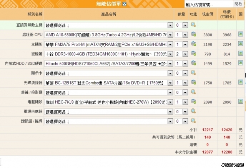This screenshot has height=168, width=246.
Task: Open 記憶體 product dropdown showing DDR3-1600-4GB
Action: (x=108, y=54)
